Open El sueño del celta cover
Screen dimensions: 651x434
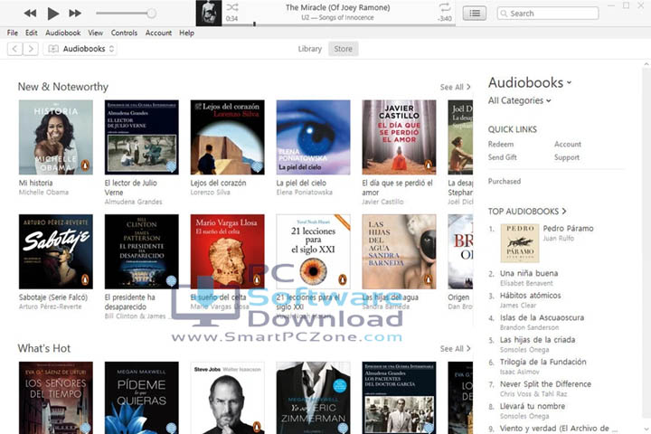[x=228, y=251]
